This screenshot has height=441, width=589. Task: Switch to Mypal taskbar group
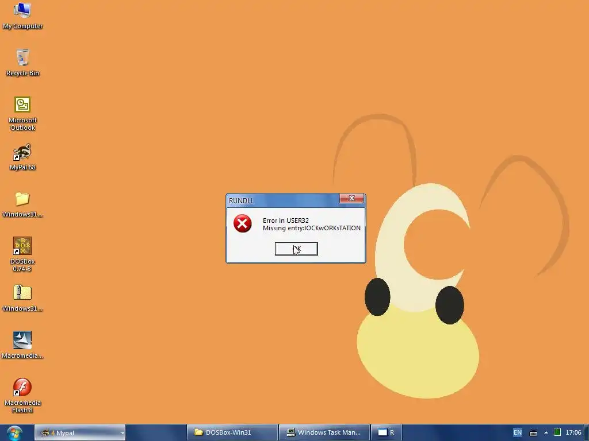(x=79, y=433)
